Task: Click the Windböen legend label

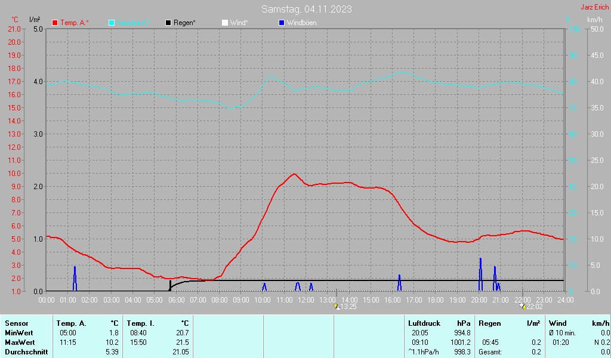Action: click(301, 23)
